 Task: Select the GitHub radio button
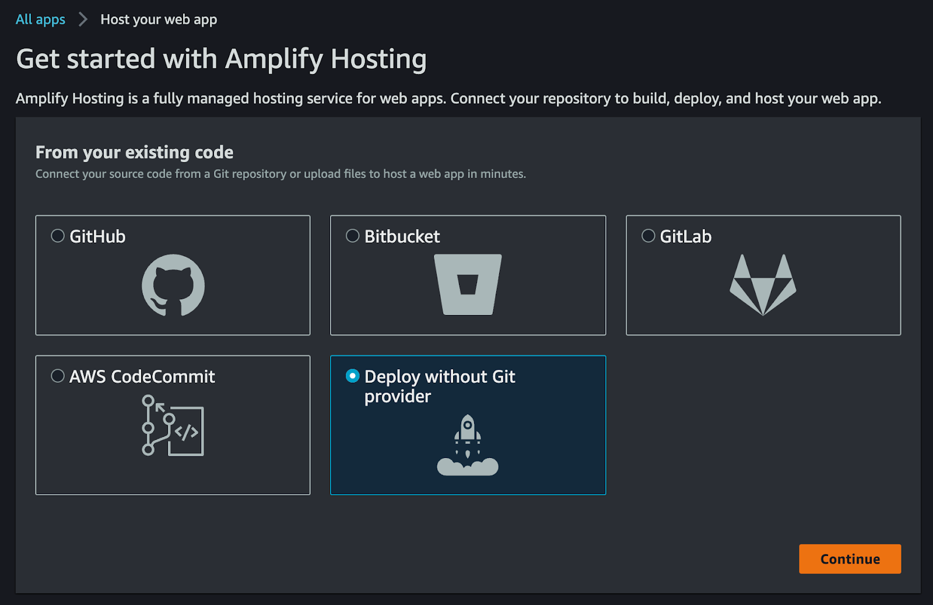pos(58,236)
